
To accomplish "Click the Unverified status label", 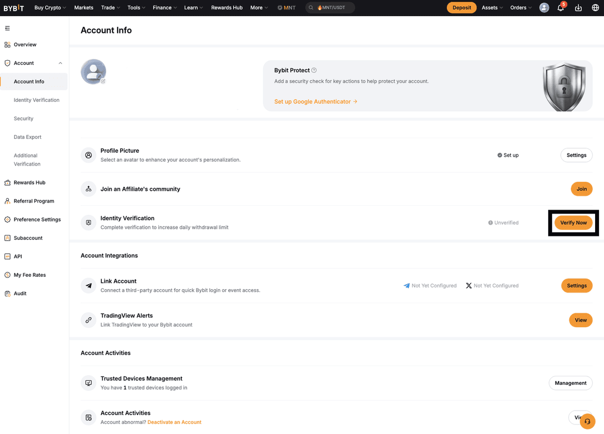I will (x=503, y=223).
